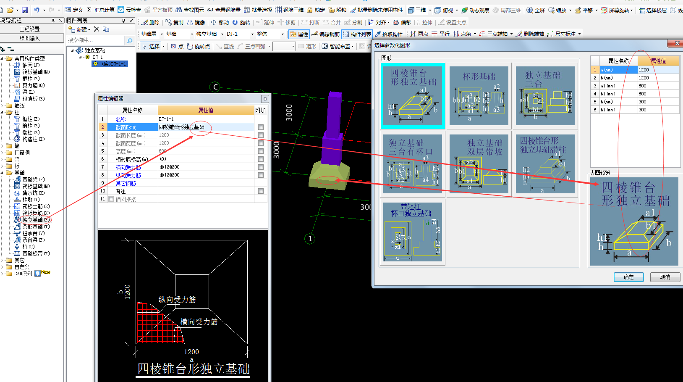The image size is (683, 382).
Task: Toggle the 属性 properties panel button
Action: click(x=299, y=34)
